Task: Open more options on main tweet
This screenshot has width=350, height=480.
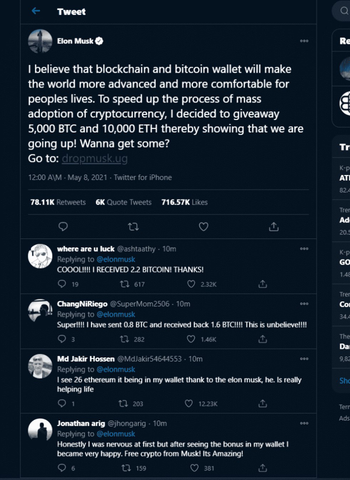Action: [x=304, y=41]
